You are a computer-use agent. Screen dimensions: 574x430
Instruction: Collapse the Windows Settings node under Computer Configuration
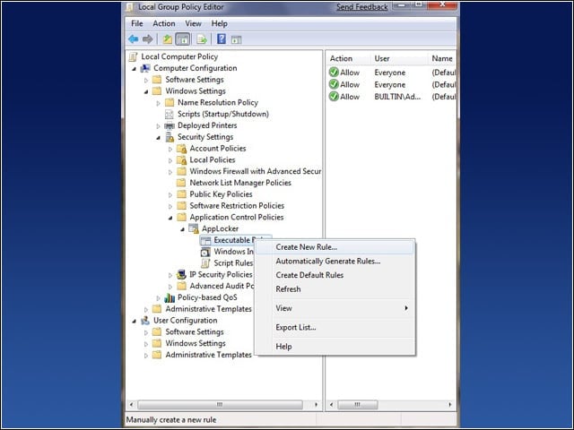146,91
